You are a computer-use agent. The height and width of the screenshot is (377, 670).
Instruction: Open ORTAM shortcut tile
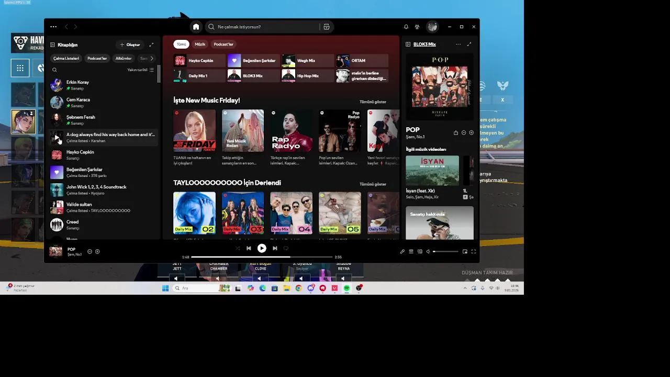pyautogui.click(x=362, y=60)
